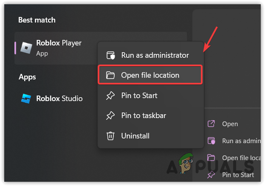This screenshot has width=265, height=186.
Task: Click the pin icon beside Pin to taskbar
Action: click(x=110, y=116)
